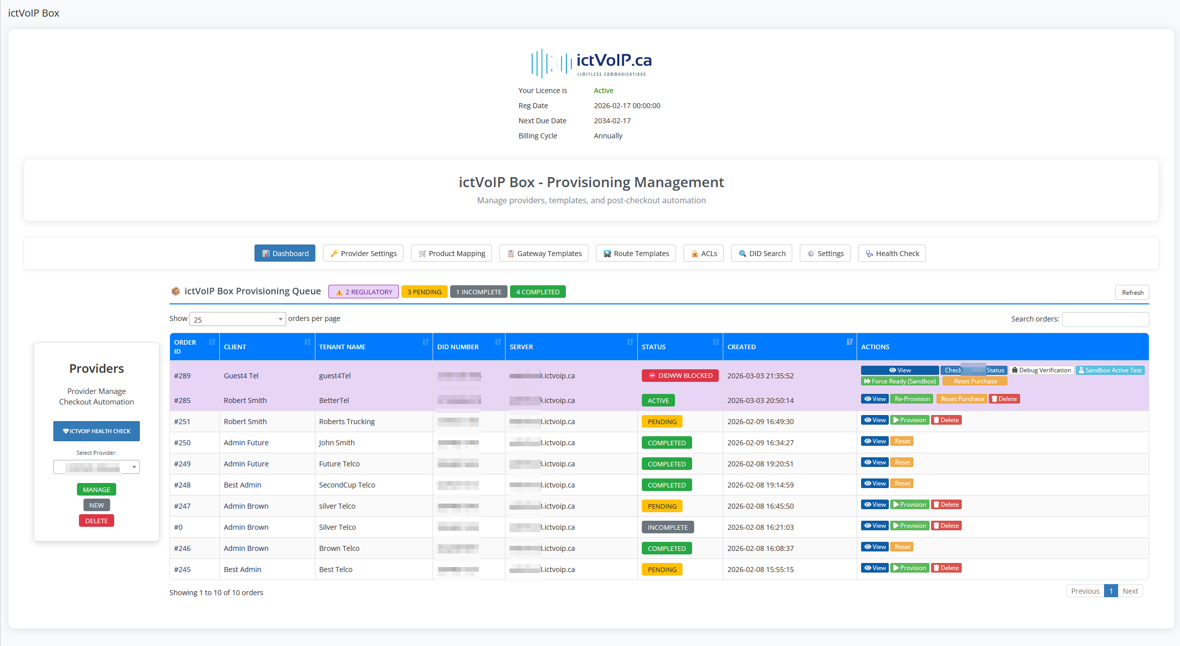Delete order #251
This screenshot has height=646, width=1180.
(x=946, y=420)
